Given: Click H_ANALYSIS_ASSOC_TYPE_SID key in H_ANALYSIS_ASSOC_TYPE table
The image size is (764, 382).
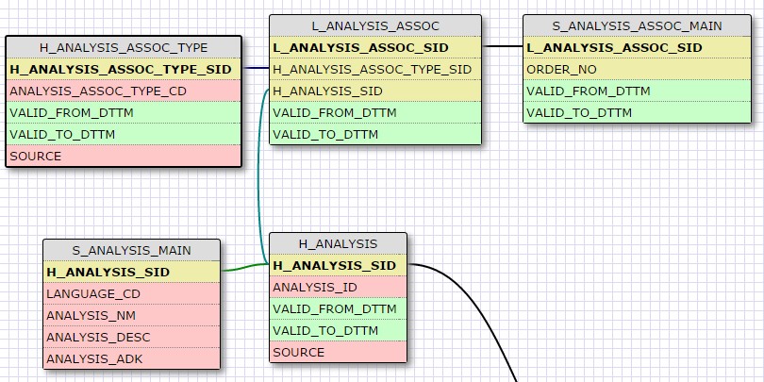Looking at the screenshot, I should pyautogui.click(x=124, y=69).
